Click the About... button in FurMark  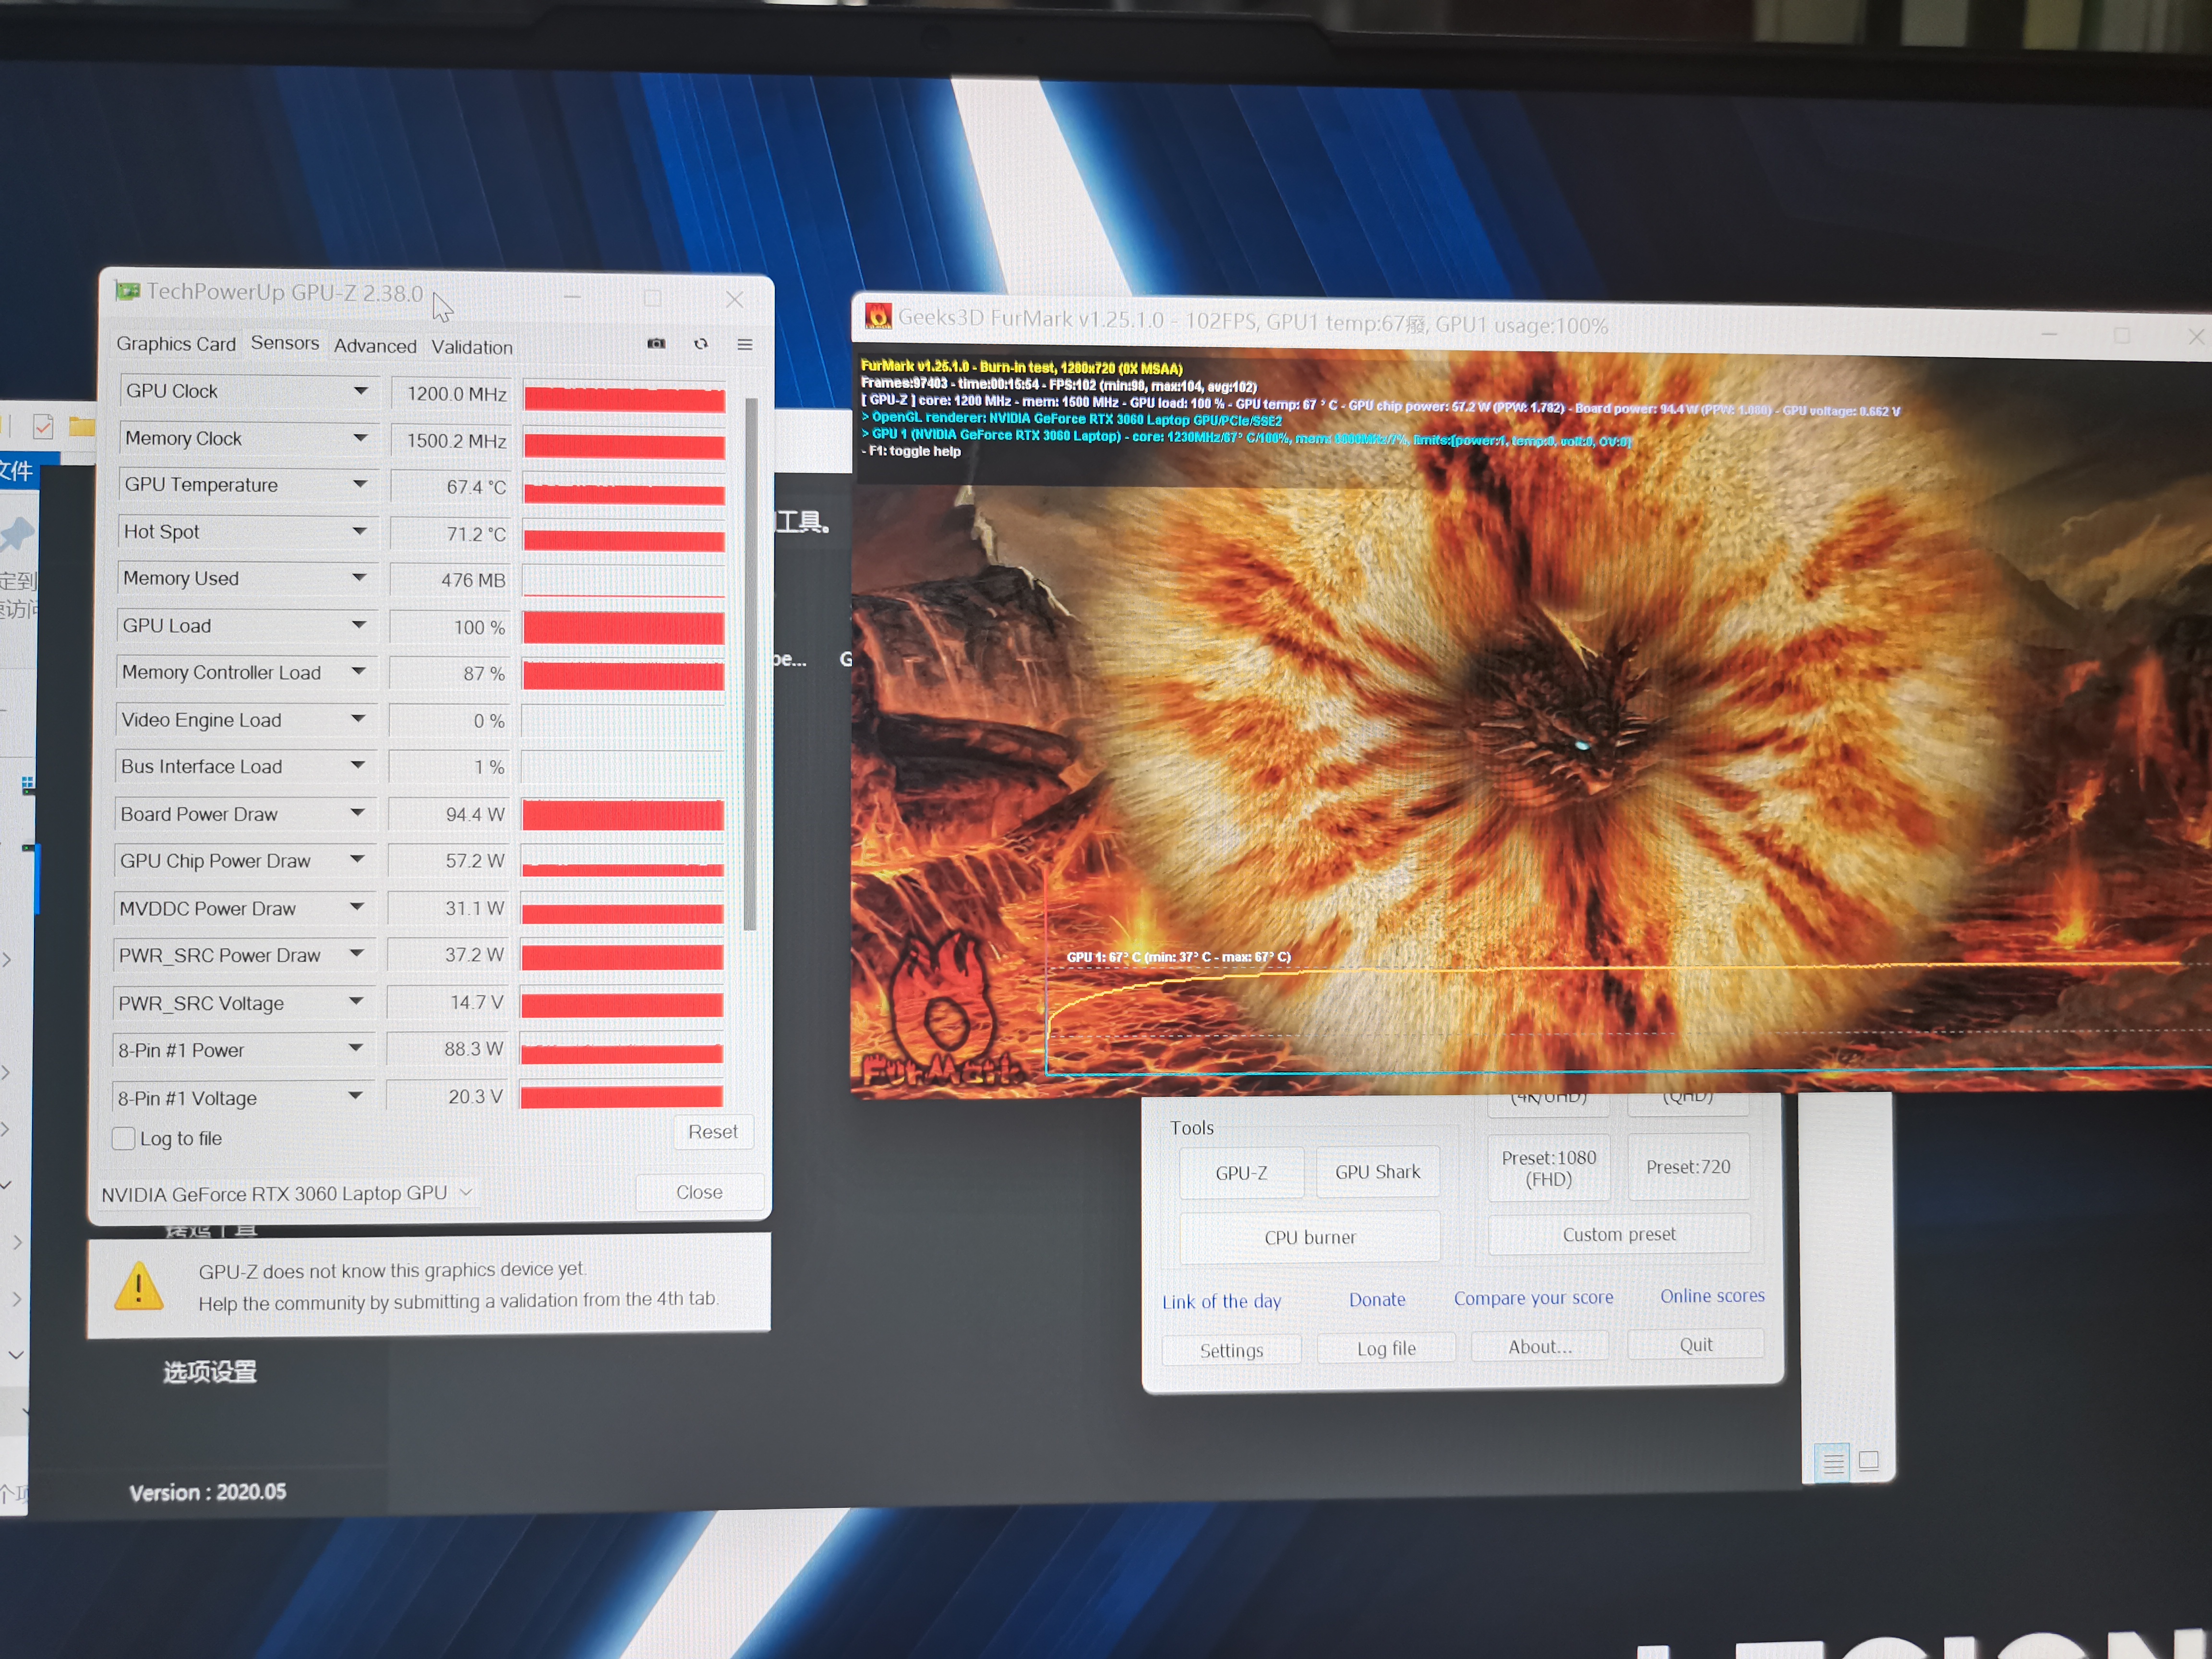tap(1540, 1346)
